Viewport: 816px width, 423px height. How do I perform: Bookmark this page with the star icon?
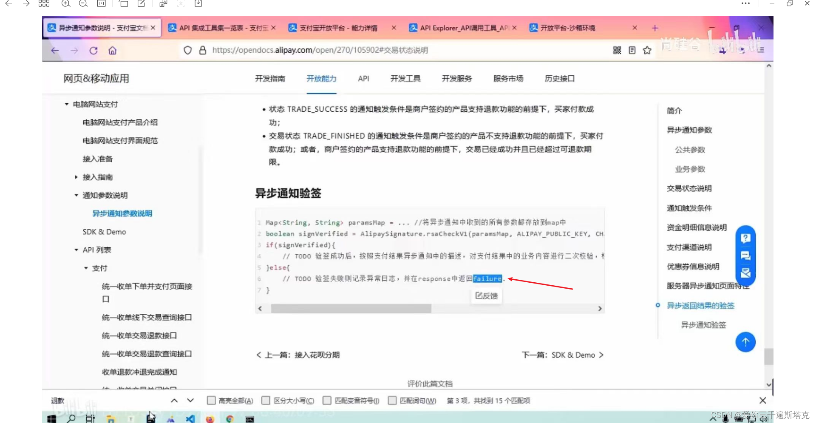click(x=647, y=50)
